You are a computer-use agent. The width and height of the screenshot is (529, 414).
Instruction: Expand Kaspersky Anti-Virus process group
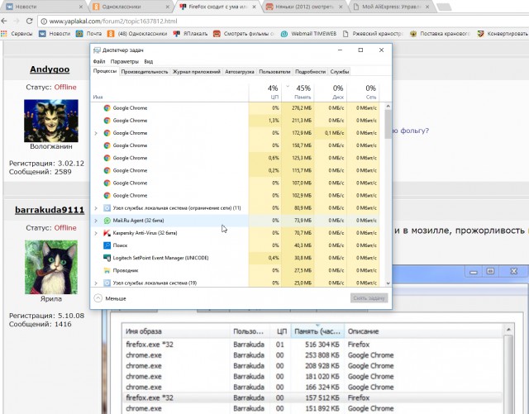(96, 233)
